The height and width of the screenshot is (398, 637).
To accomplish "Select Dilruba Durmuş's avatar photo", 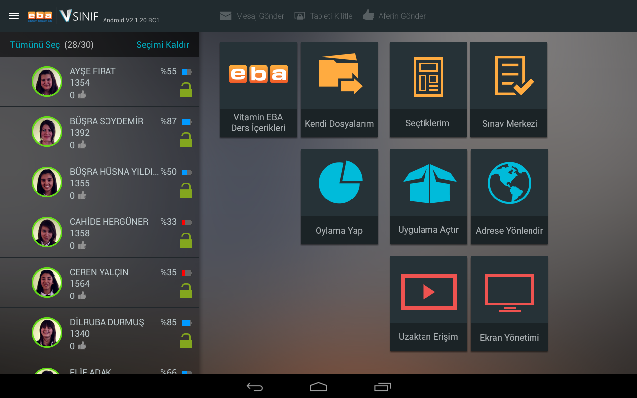I will point(47,332).
